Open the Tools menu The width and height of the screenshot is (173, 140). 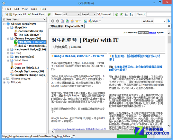(x=34, y=9)
